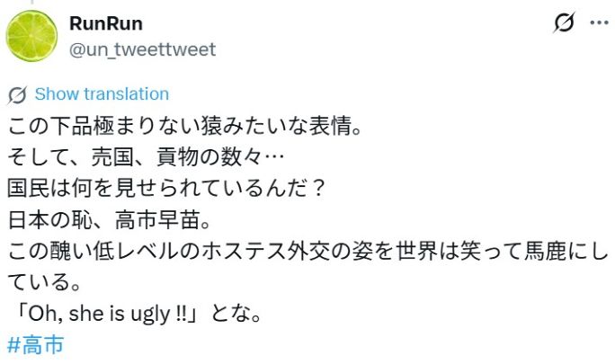Open the @un_tweettweet handle link
The width and height of the screenshot is (615, 364).
click(143, 49)
